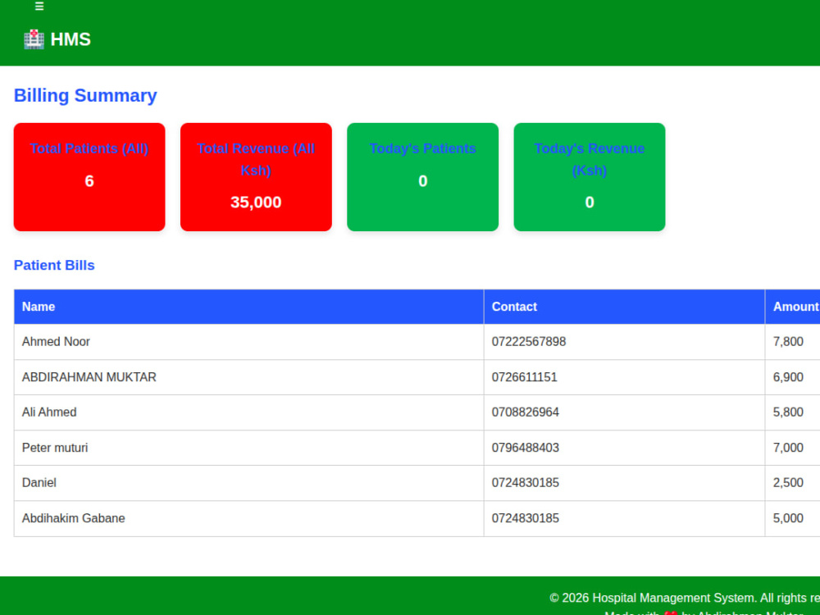Click the amount 7,000
This screenshot has height=615, width=820.
tap(788, 448)
